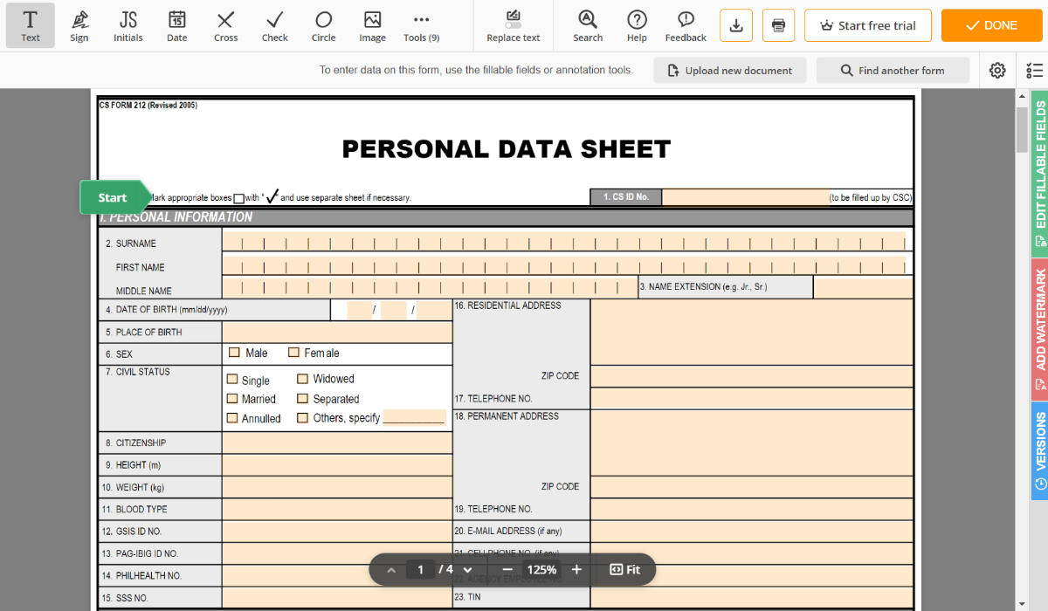Click the Start free trial button
This screenshot has height=611, width=1048.
pyautogui.click(x=867, y=25)
